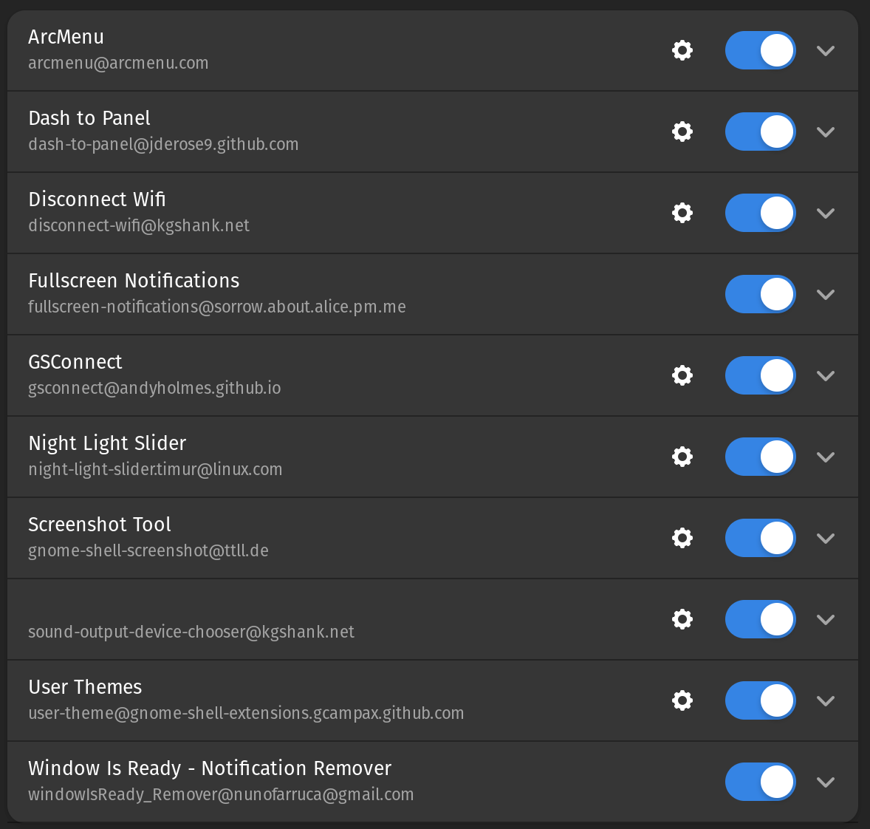Switch off the User Themes extension
Screen dimensions: 870x829
click(x=760, y=700)
